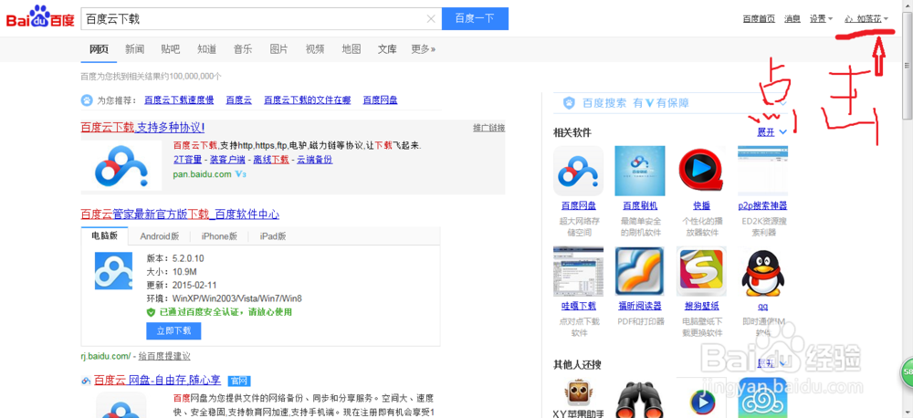The height and width of the screenshot is (418, 913).
Task: Switch to the 地图 tab
Action: [352, 49]
